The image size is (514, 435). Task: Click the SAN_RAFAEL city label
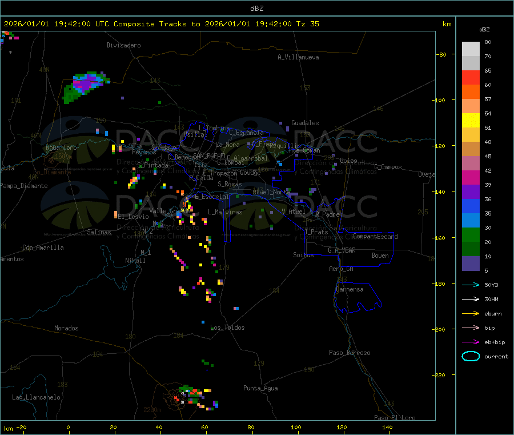pos(210,156)
